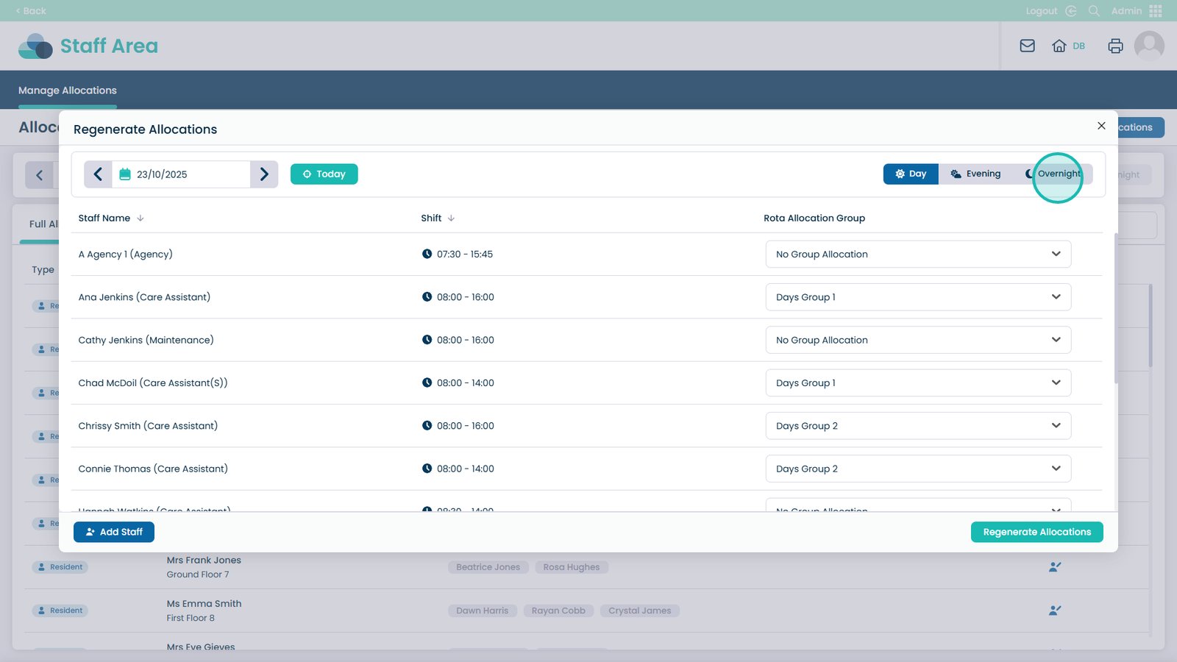Click the search magnifier icon
This screenshot has width=1177, height=662.
point(1094,11)
